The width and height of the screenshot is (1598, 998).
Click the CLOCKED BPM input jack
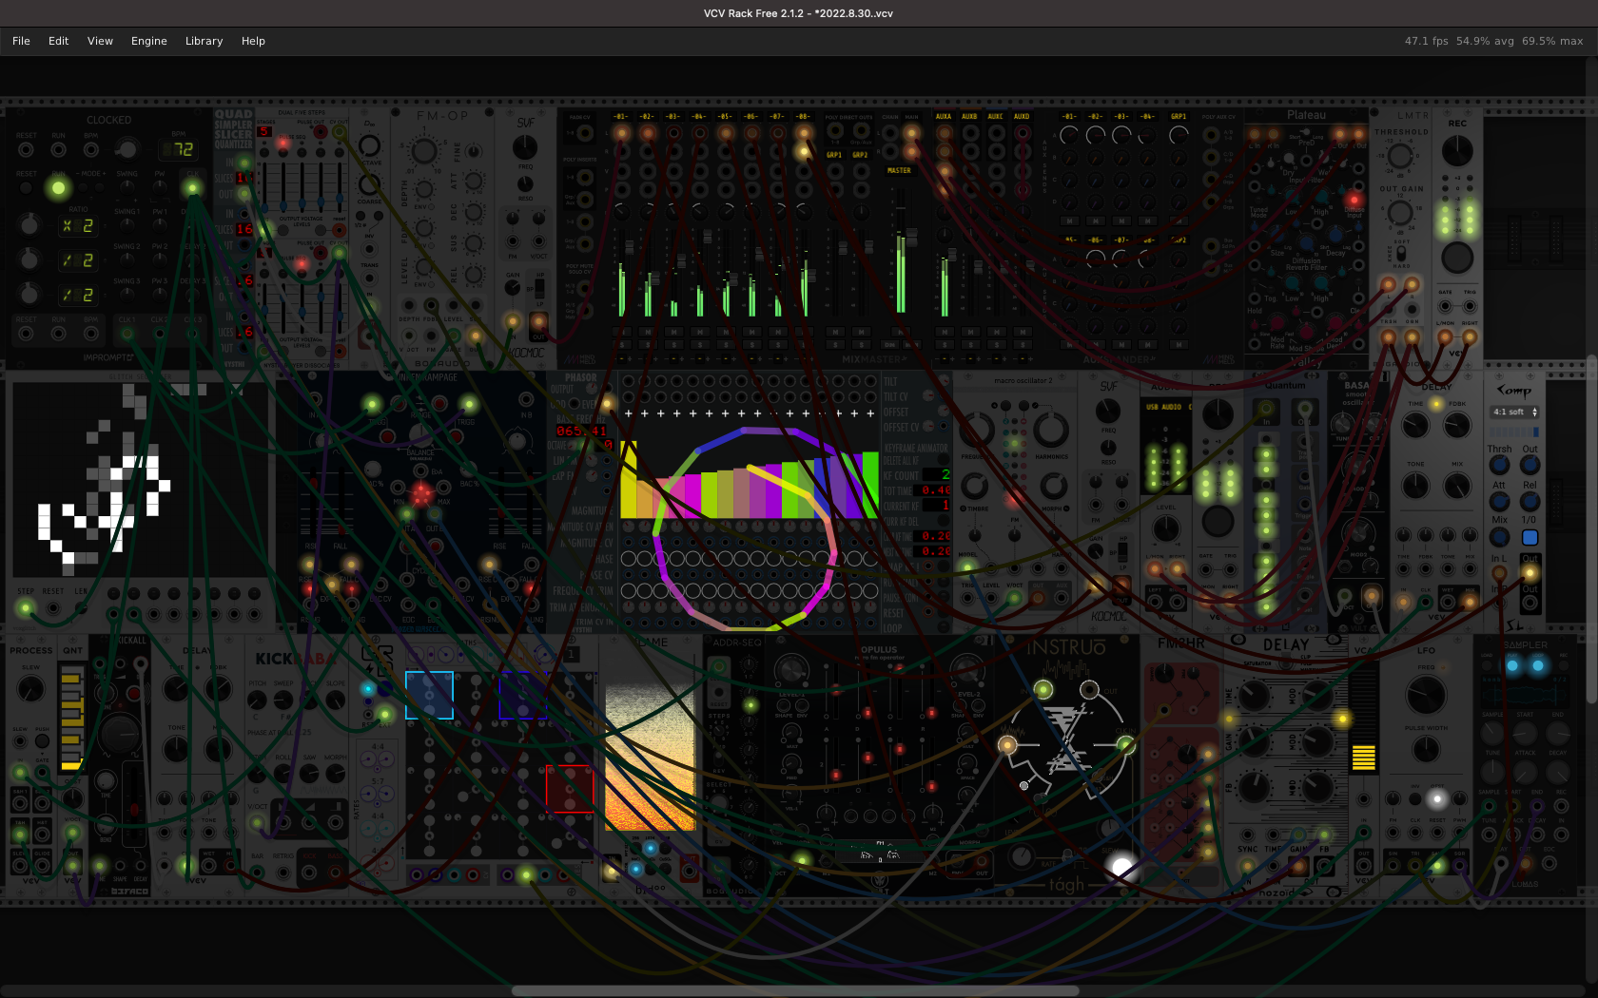91,150
